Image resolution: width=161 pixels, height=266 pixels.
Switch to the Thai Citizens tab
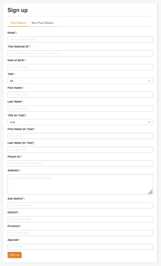18,23
